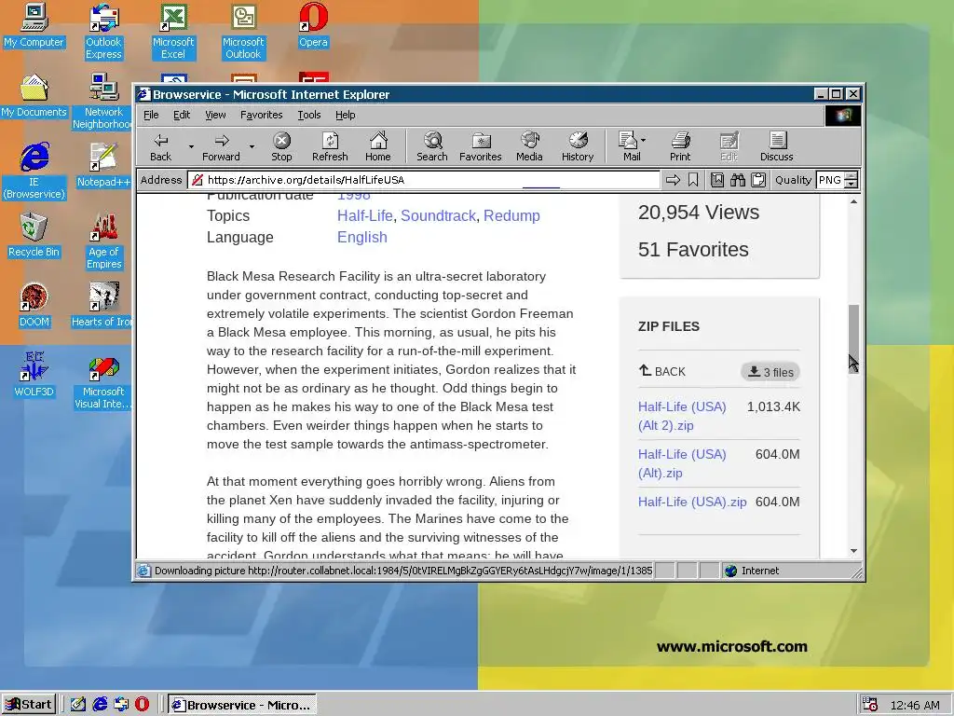
Task: Follow the Redump topic link
Action: point(511,215)
